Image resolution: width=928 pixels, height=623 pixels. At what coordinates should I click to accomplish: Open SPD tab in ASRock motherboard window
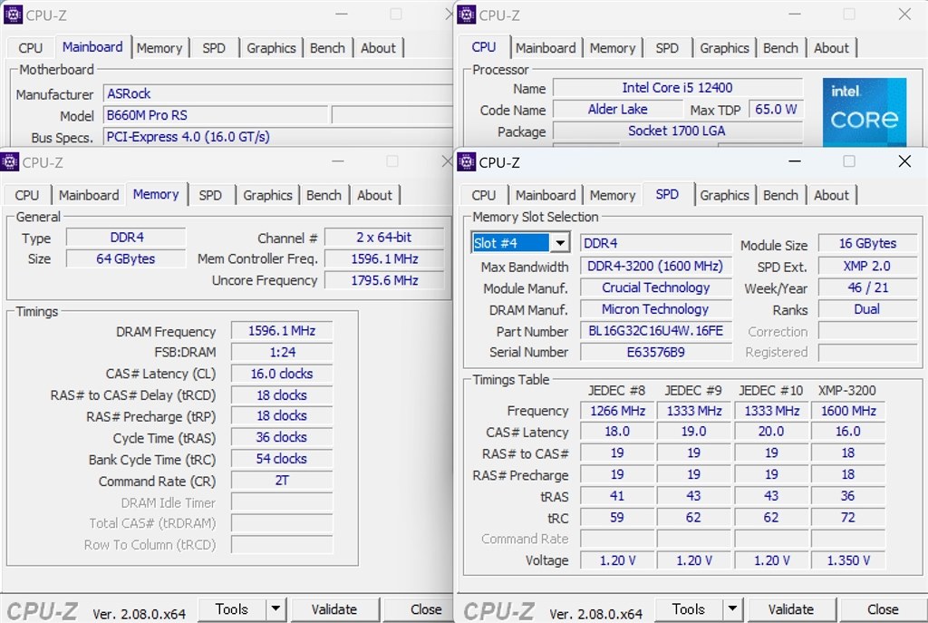coord(214,48)
